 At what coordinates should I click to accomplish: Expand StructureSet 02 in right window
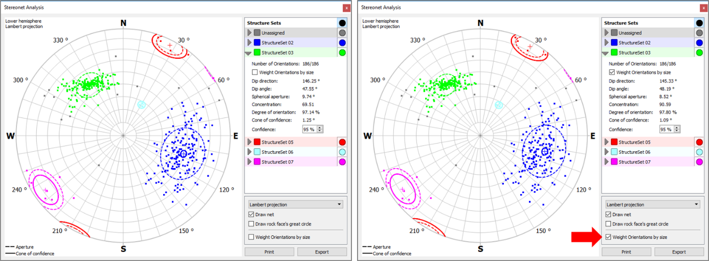[606, 43]
